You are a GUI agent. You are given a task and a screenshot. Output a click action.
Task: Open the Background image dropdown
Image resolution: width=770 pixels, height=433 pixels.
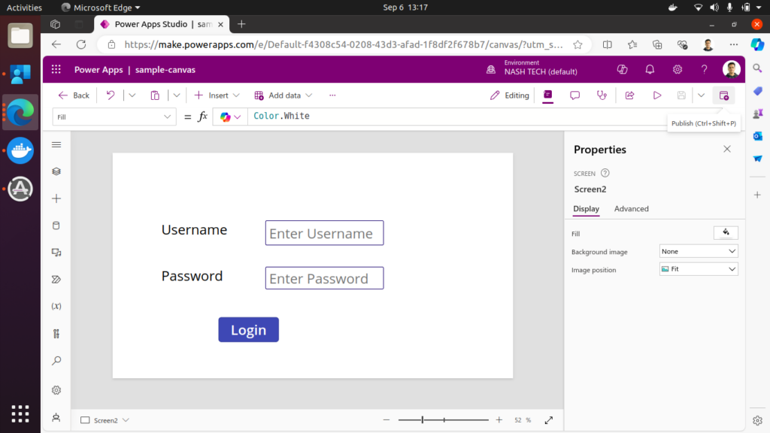(698, 252)
